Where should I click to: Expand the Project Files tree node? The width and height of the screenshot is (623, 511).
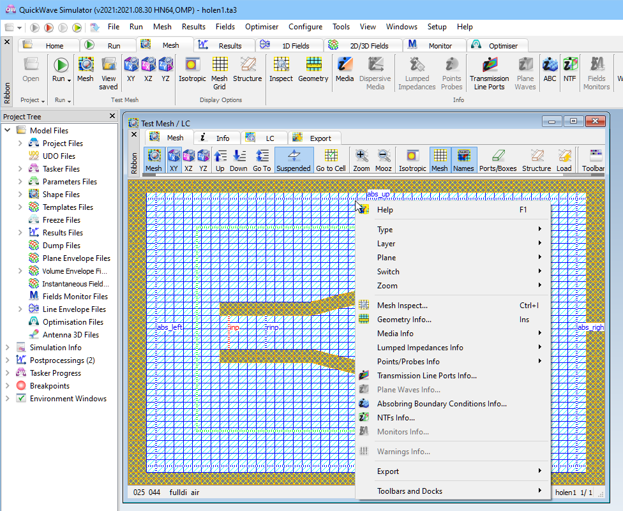pos(20,143)
